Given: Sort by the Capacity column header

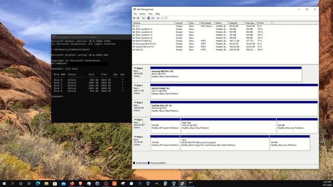Looking at the screenshot, I should coord(236,23).
